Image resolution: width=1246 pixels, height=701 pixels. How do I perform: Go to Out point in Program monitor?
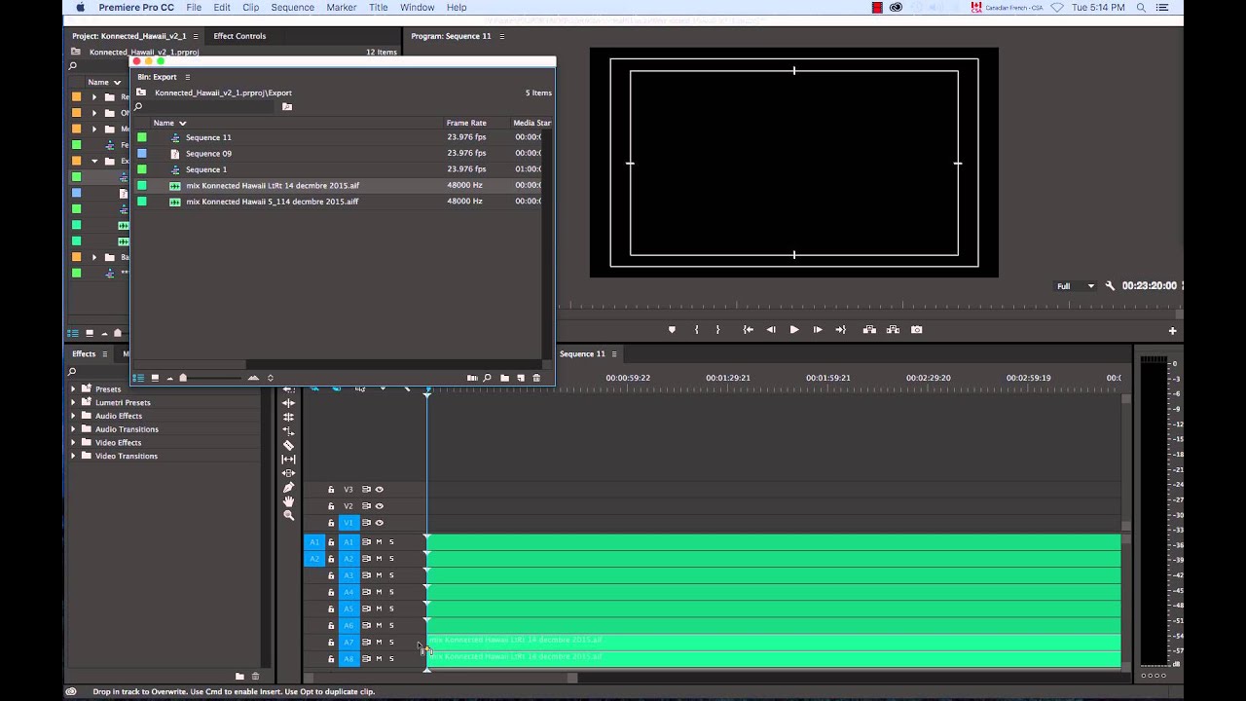[841, 330]
